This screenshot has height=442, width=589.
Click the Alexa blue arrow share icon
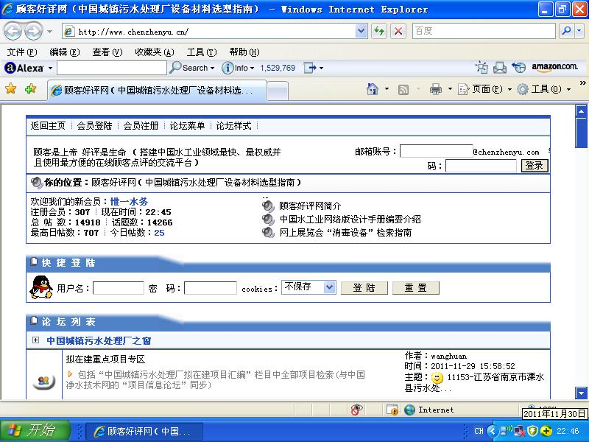(x=310, y=68)
